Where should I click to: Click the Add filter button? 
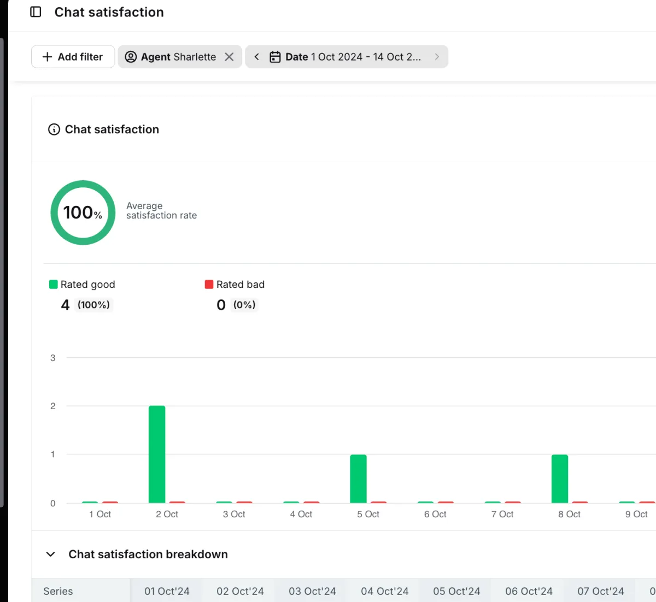pos(73,57)
